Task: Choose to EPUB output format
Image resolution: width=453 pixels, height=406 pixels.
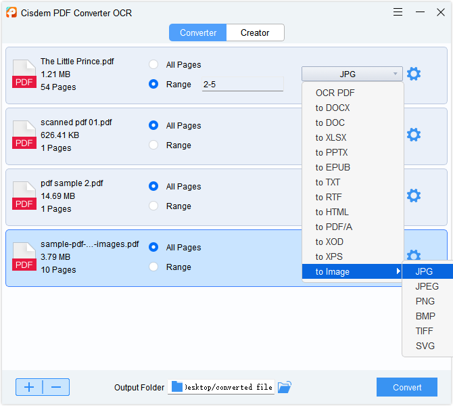Action: pyautogui.click(x=352, y=167)
